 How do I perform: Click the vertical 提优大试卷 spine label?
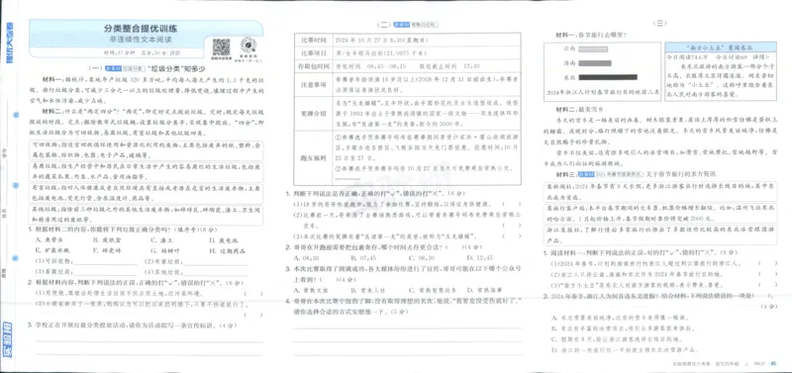point(11,42)
